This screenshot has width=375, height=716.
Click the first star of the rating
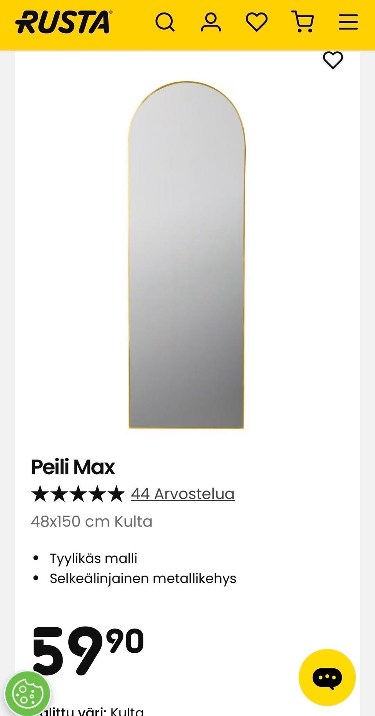tap(40, 494)
